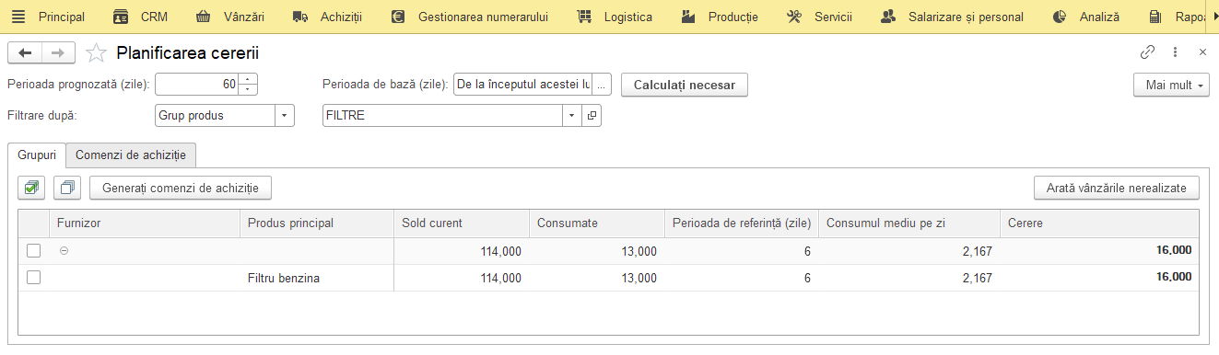Image resolution: width=1219 pixels, height=355 pixels.
Task: Switch to Comenzi de achiziție tab
Action: coord(131,155)
